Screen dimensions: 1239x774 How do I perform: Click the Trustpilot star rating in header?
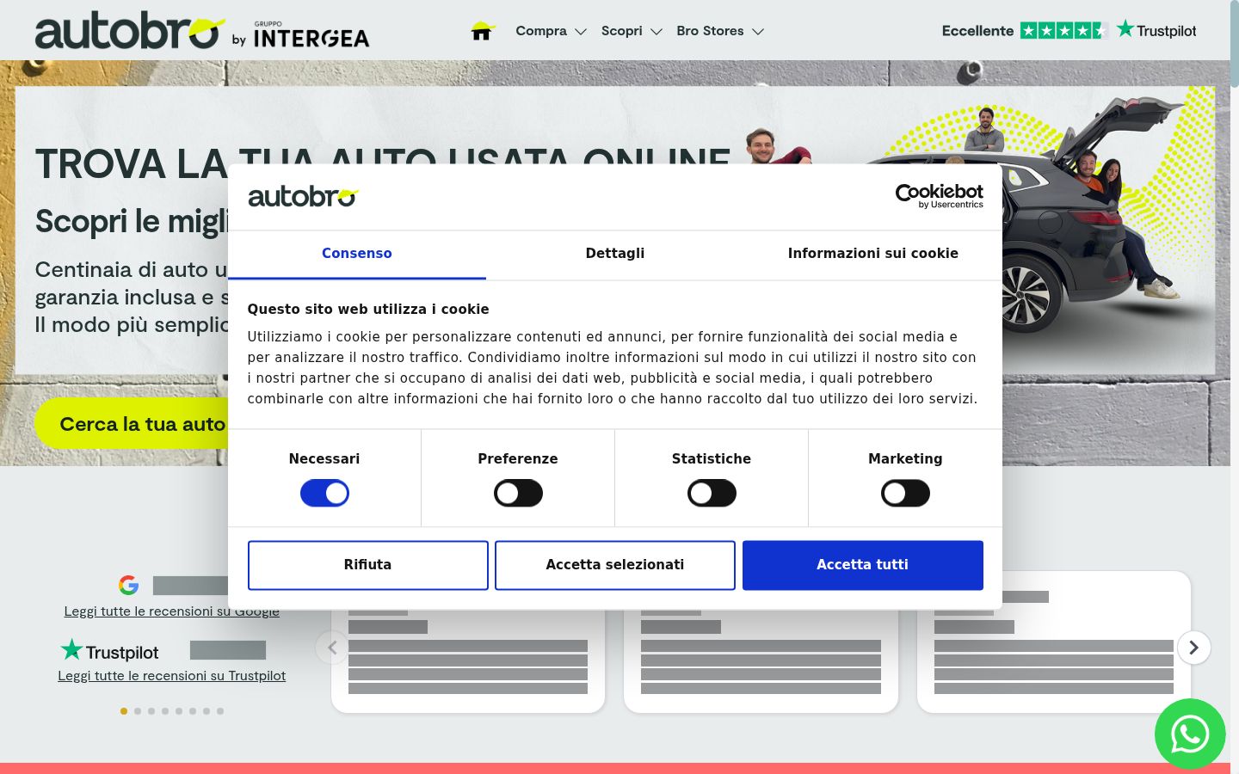pos(1063,31)
